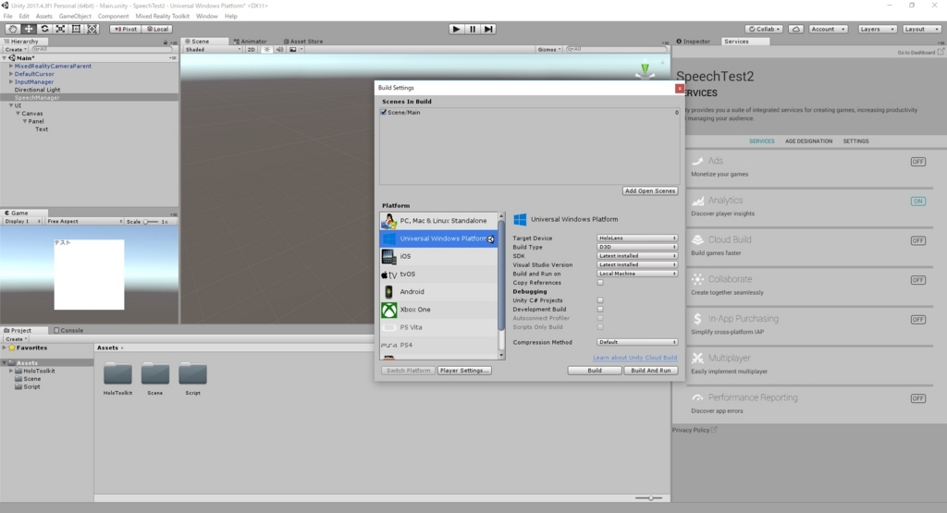Select the Xbox One platform

438,310
